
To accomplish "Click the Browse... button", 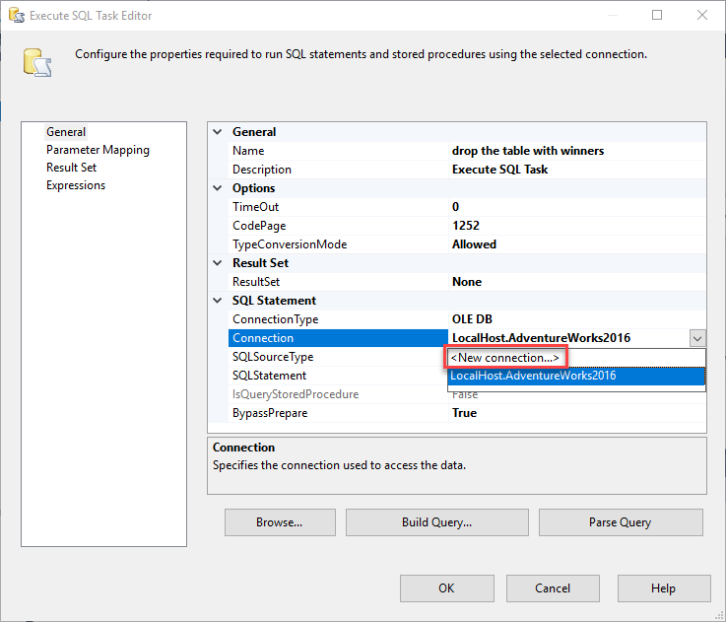I will 279,522.
